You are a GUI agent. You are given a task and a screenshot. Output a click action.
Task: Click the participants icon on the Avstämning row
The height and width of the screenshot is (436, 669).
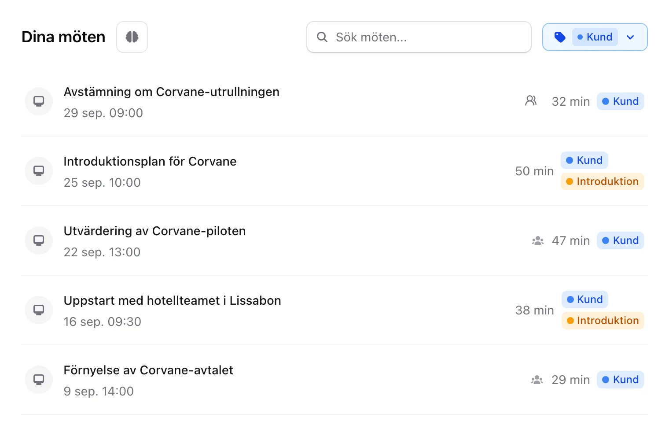click(x=531, y=101)
